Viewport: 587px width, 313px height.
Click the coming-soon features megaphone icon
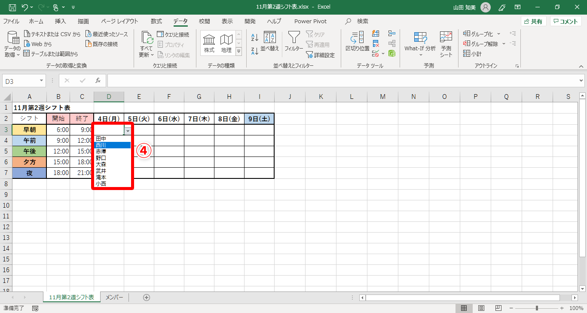tap(501, 7)
